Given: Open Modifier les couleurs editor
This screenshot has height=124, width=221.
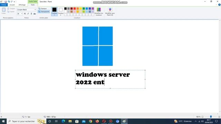Looking at the screenshot, I should pos(99,11).
